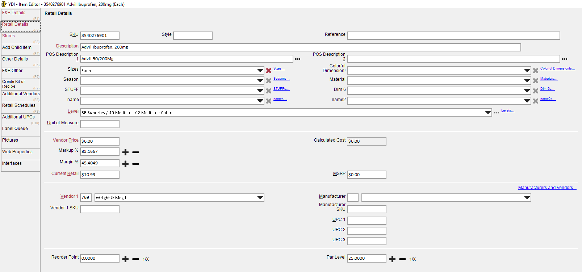
Task: Click the Reference input field
Action: [x=453, y=35]
